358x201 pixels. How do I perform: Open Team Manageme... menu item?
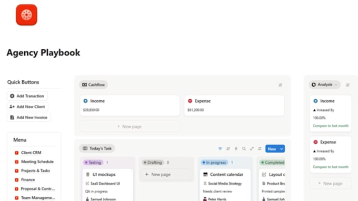pyautogui.click(x=35, y=198)
